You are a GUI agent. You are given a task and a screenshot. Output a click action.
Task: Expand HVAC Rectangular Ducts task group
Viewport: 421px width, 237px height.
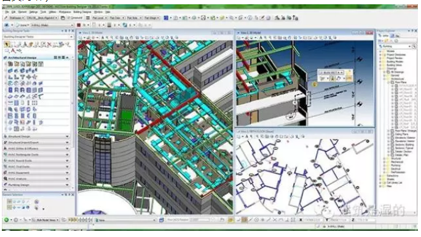37,154
